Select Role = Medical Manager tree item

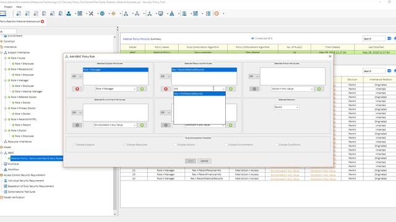(x=28, y=92)
